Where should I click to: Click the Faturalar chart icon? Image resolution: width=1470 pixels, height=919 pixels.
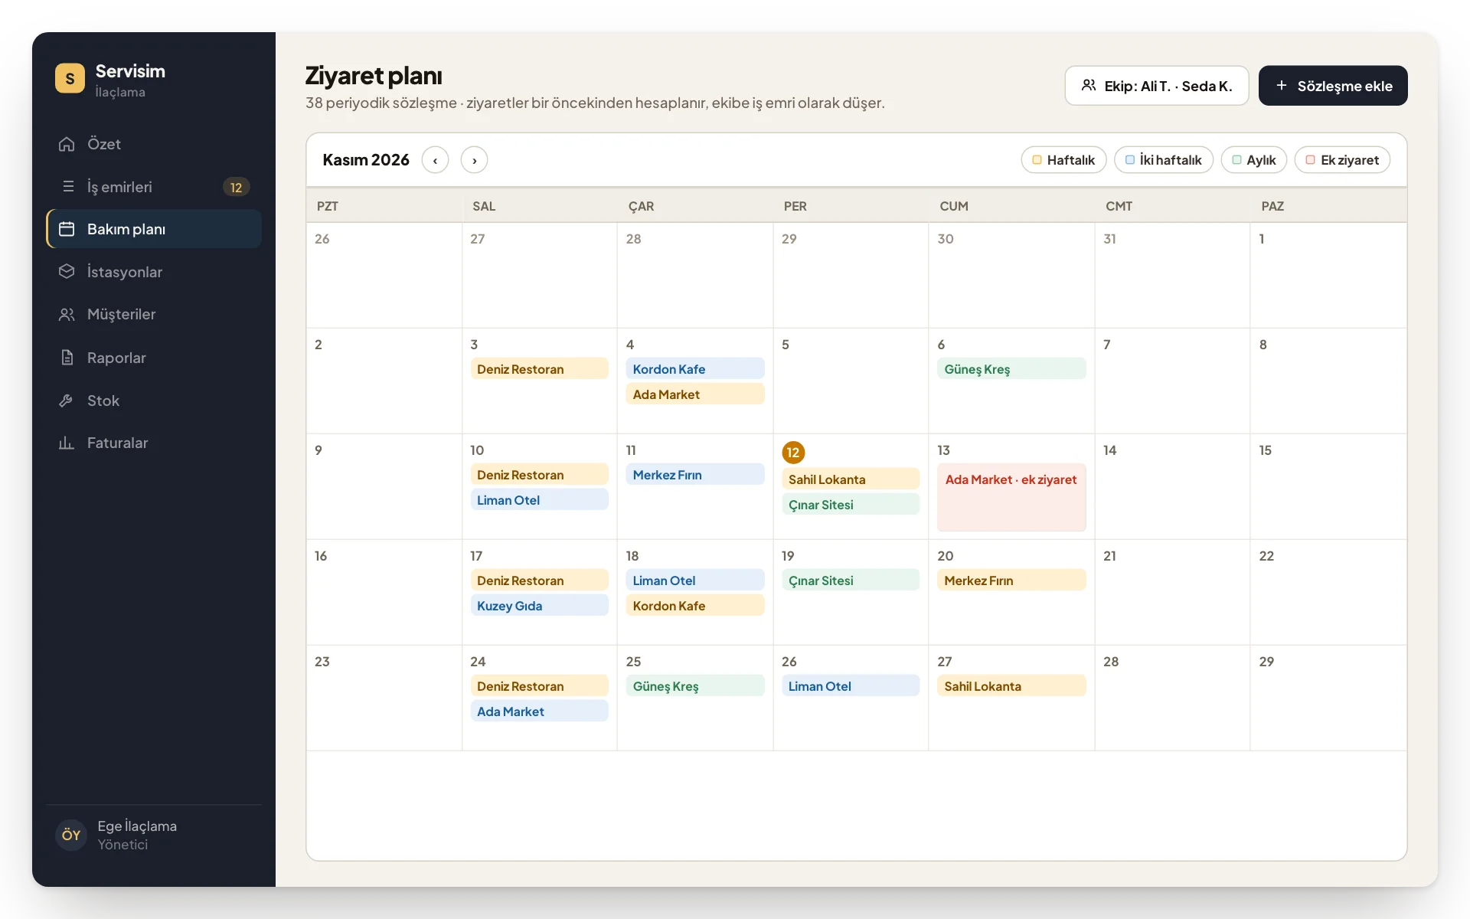coord(67,443)
